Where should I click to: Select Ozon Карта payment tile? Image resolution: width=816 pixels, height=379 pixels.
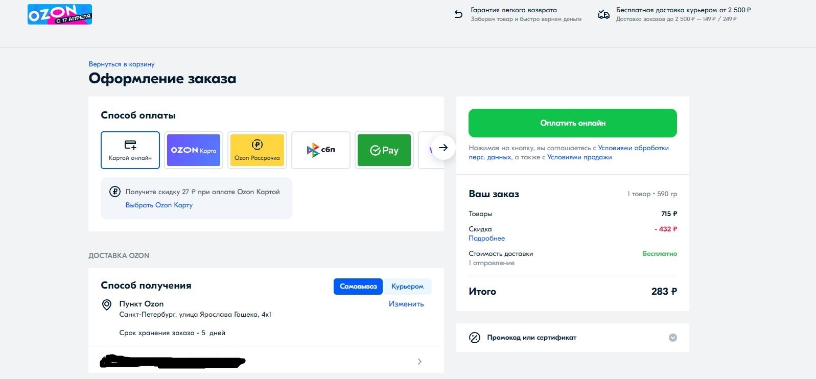pos(194,150)
